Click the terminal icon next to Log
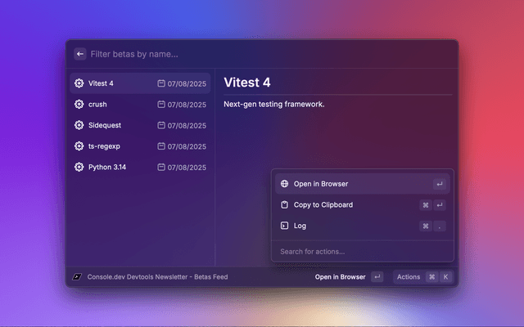Image resolution: width=524 pixels, height=327 pixels. (284, 226)
